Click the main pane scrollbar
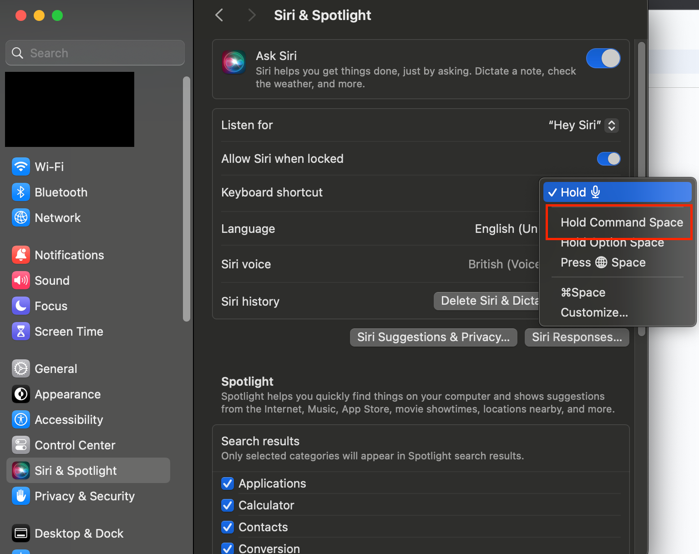 click(642, 189)
